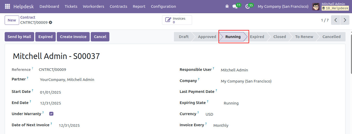Click the End Date field
Image resolution: width=352 pixels, height=134 pixels.
pos(104,103)
